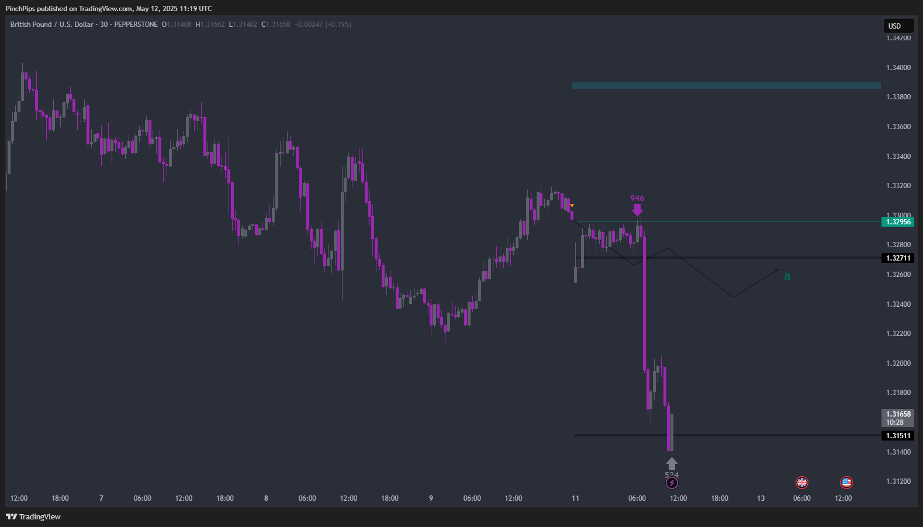This screenshot has width=923, height=527.
Task: Click the date label 11 on time axis
Action: pos(575,498)
